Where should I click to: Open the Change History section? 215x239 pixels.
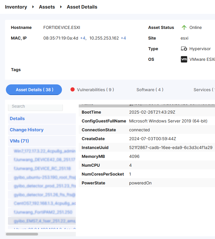click(42, 130)
